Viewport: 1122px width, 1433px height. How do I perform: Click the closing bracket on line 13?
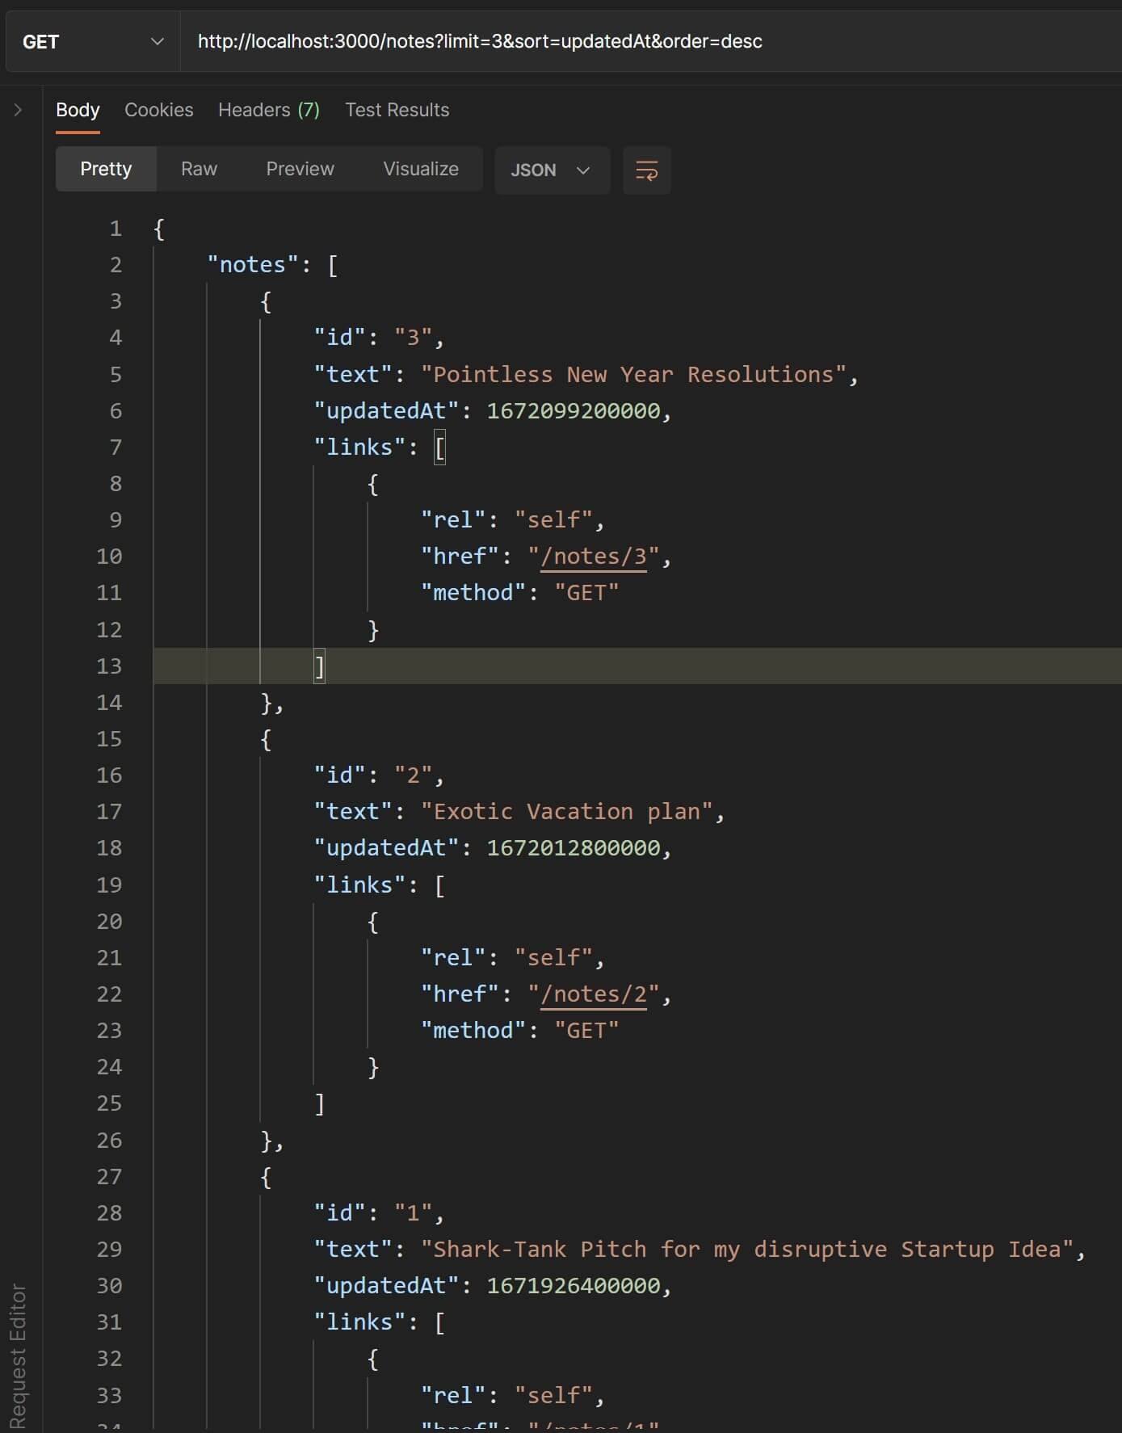pos(320,666)
